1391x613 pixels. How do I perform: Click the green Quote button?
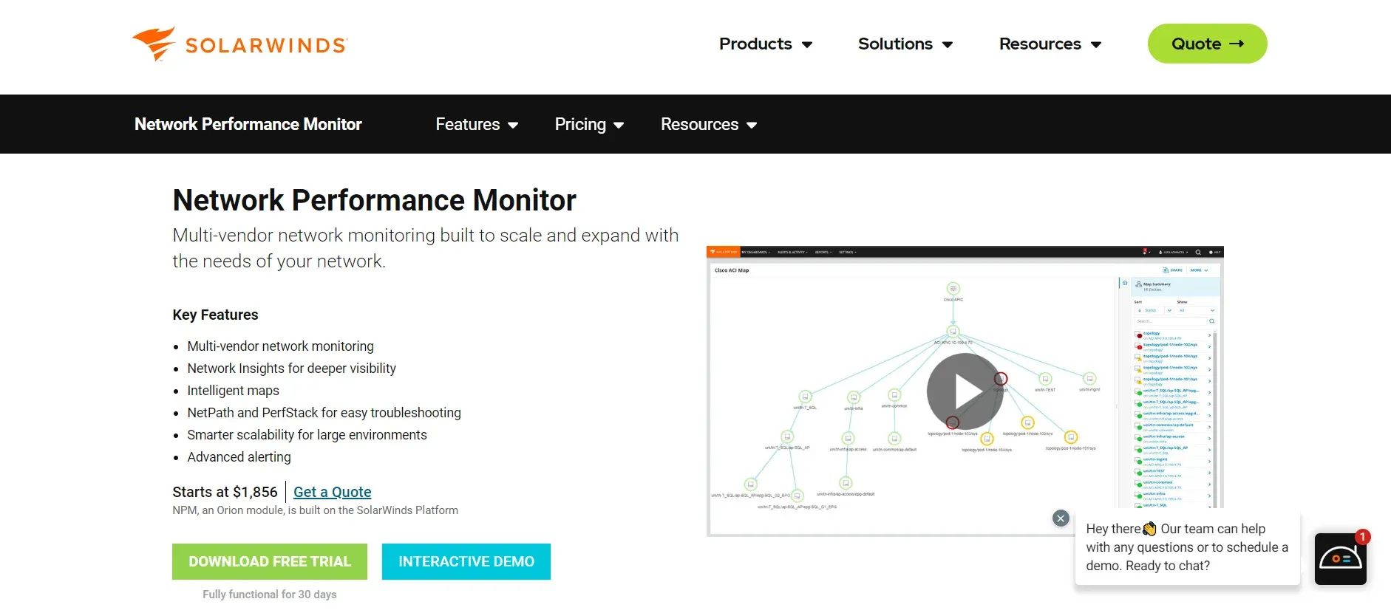tap(1207, 44)
